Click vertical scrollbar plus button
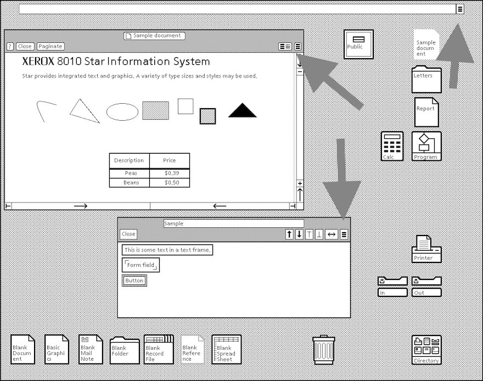Image resolution: width=483 pixels, height=381 pixels. (x=300, y=183)
